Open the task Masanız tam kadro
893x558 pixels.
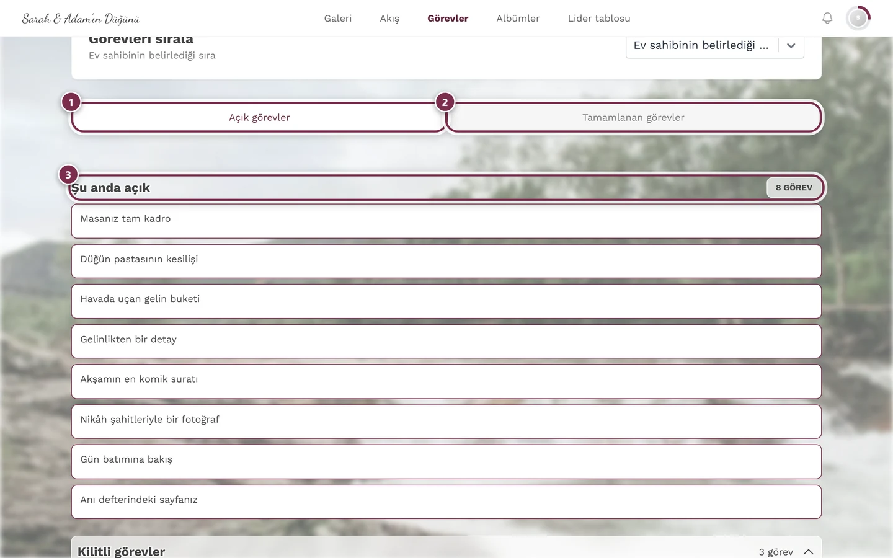446,221
